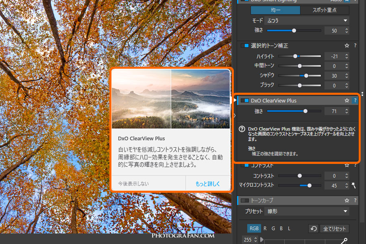This screenshot has width=366, height=244.
Task: Step the tone curve 255 value spinner
Action: [x=256, y=240]
